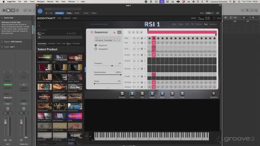Toggle the first Gate step
This screenshot has height=146, width=260.
(149, 38)
